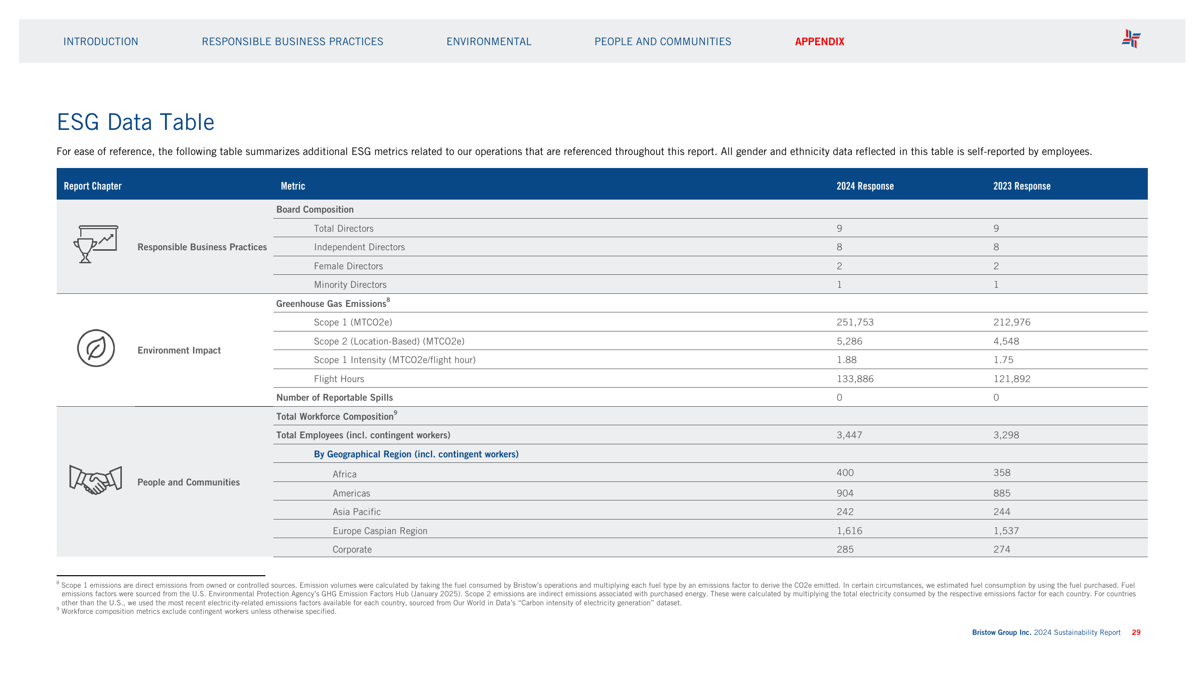Open the PEOPLE AND COMMUNITIES tab
Viewport: 1204px width, 677px height.
click(663, 42)
